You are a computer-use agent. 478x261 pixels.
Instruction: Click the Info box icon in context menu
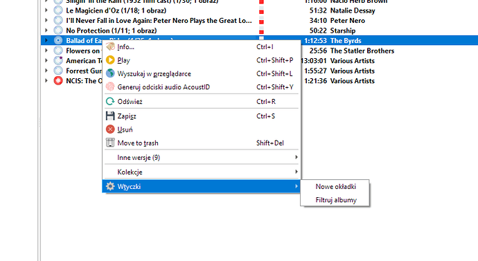[x=110, y=46]
